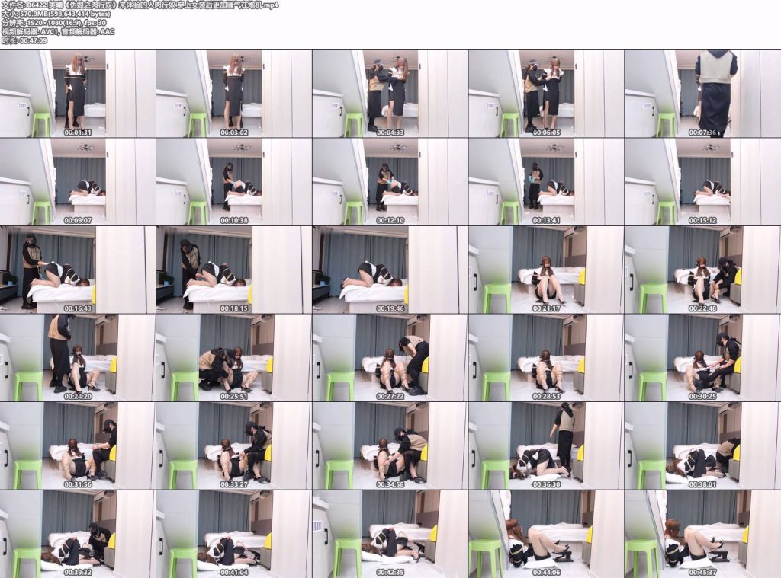The width and height of the screenshot is (781, 578).
Task: Open the thumbnail labeled 00:31:56
Action: 78,445
